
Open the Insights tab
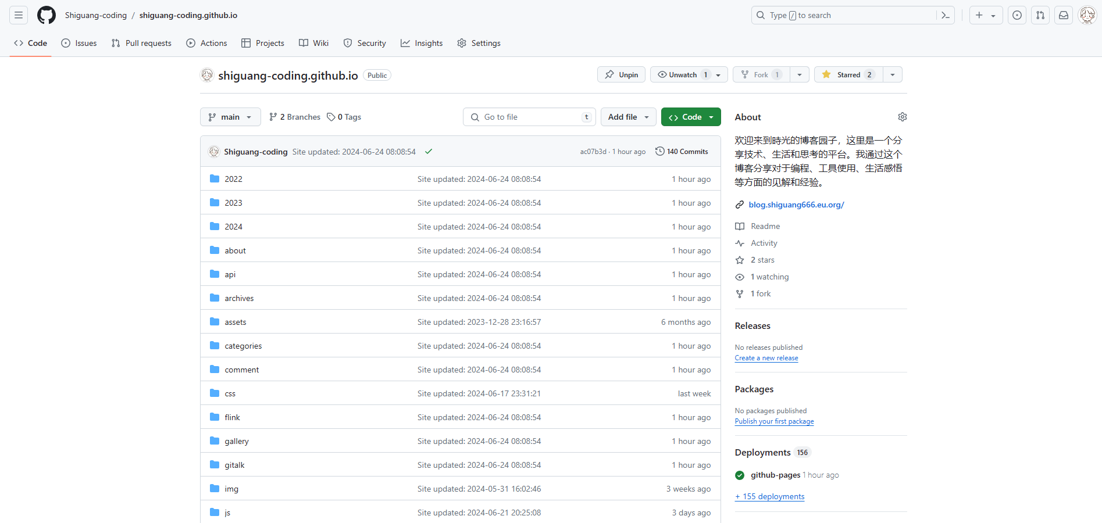click(422, 43)
